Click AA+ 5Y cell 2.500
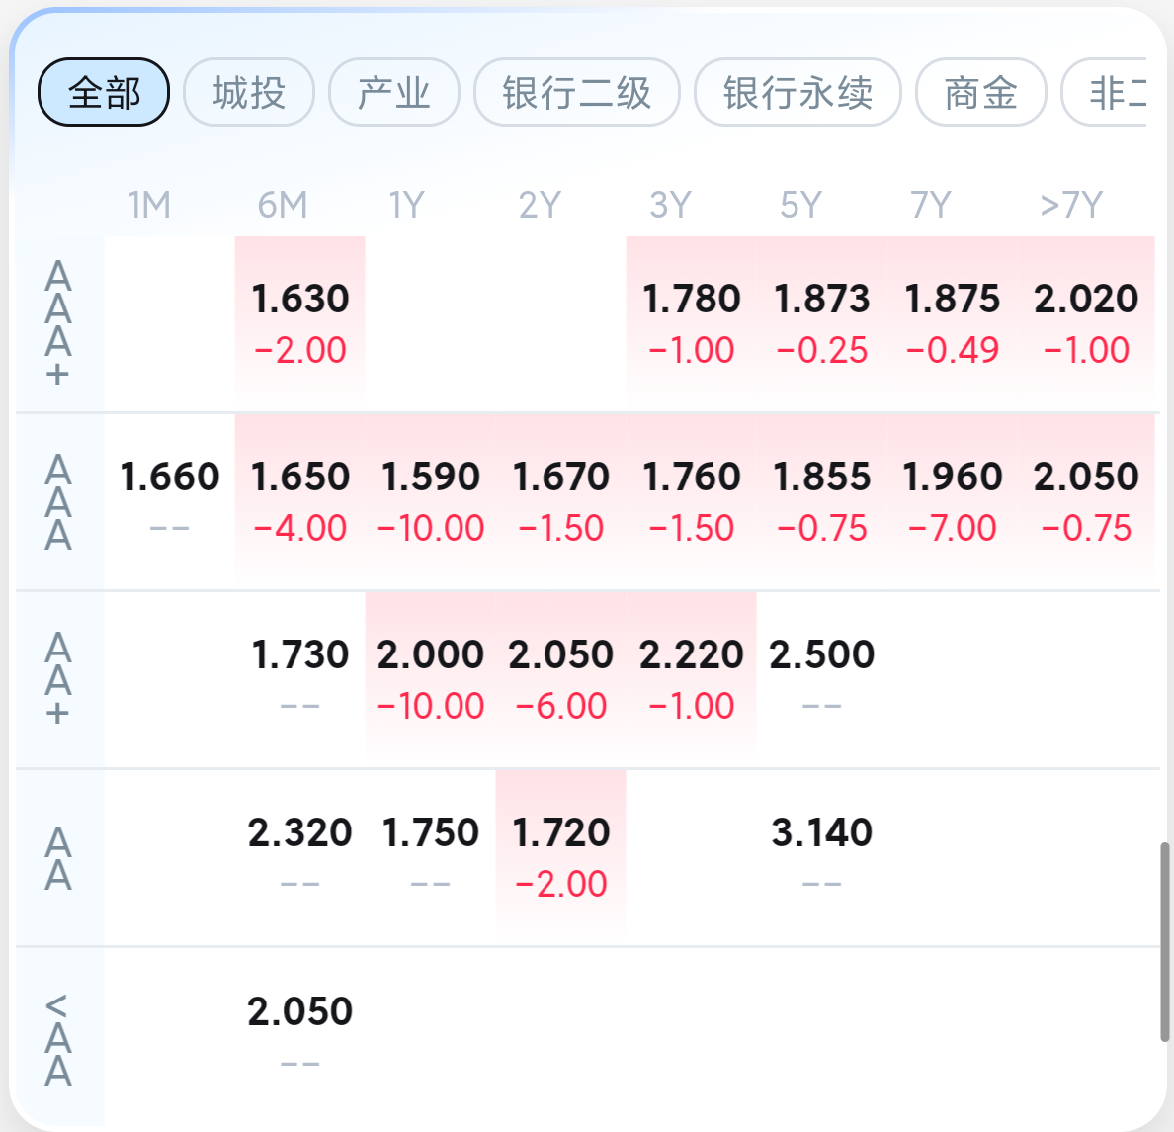 click(821, 679)
